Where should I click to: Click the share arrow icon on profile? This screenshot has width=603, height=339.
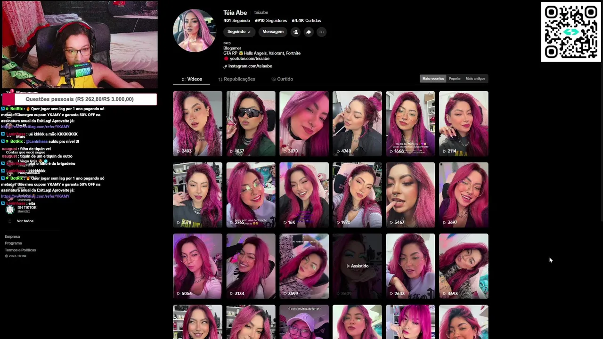[x=309, y=32]
